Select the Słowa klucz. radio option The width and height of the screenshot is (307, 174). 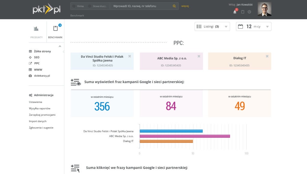(x=90, y=6)
